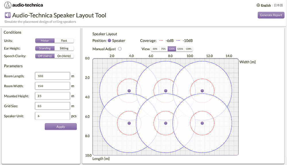Viewport: 287px width, 165px height.
Task: Focus the Mounted Height input field
Action: tap(53, 96)
